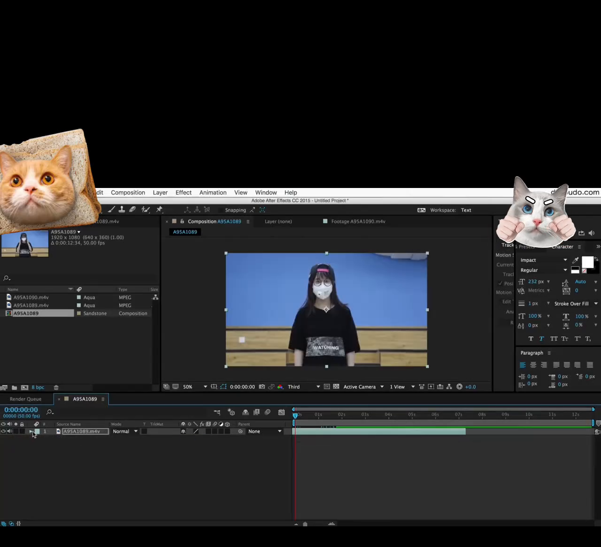Image resolution: width=601 pixels, height=547 pixels.
Task: Click the 8 bpc color depth button
Action: tap(38, 388)
